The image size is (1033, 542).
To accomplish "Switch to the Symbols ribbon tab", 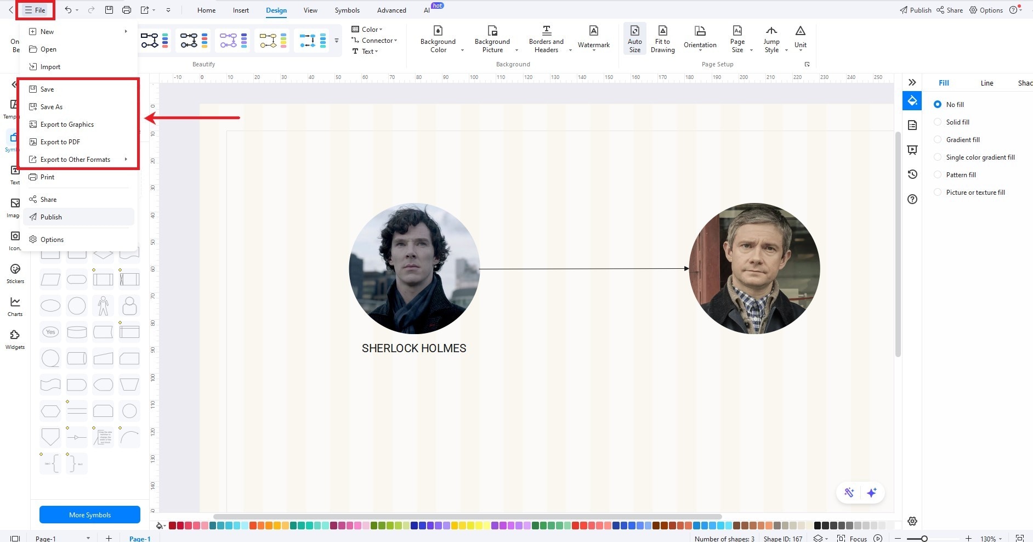I will (x=347, y=10).
